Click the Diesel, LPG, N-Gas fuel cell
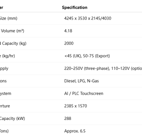This screenshot has height=138, width=142. click(81, 81)
